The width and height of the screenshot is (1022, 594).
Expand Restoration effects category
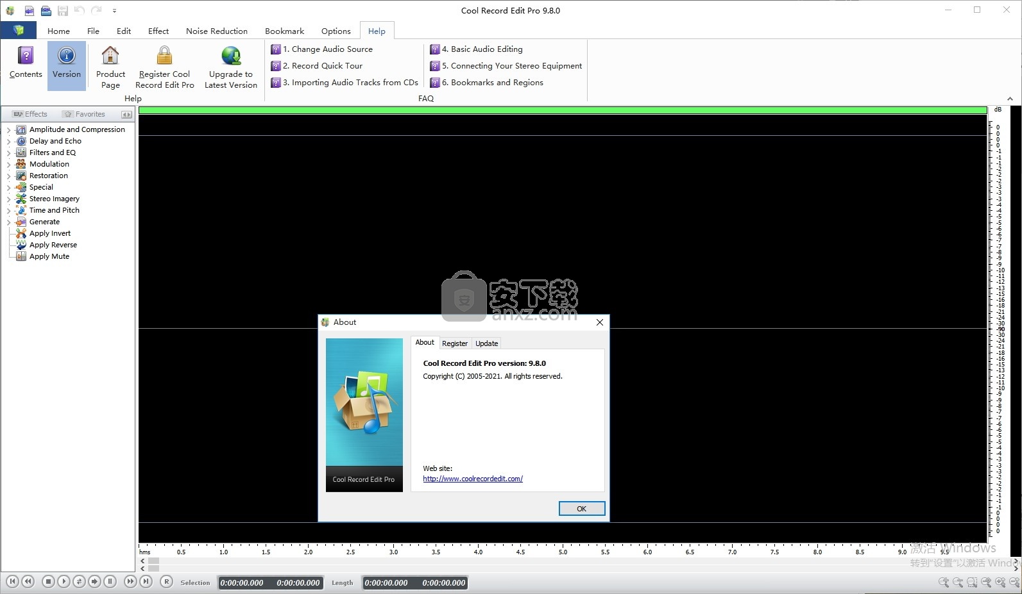pyautogui.click(x=9, y=176)
